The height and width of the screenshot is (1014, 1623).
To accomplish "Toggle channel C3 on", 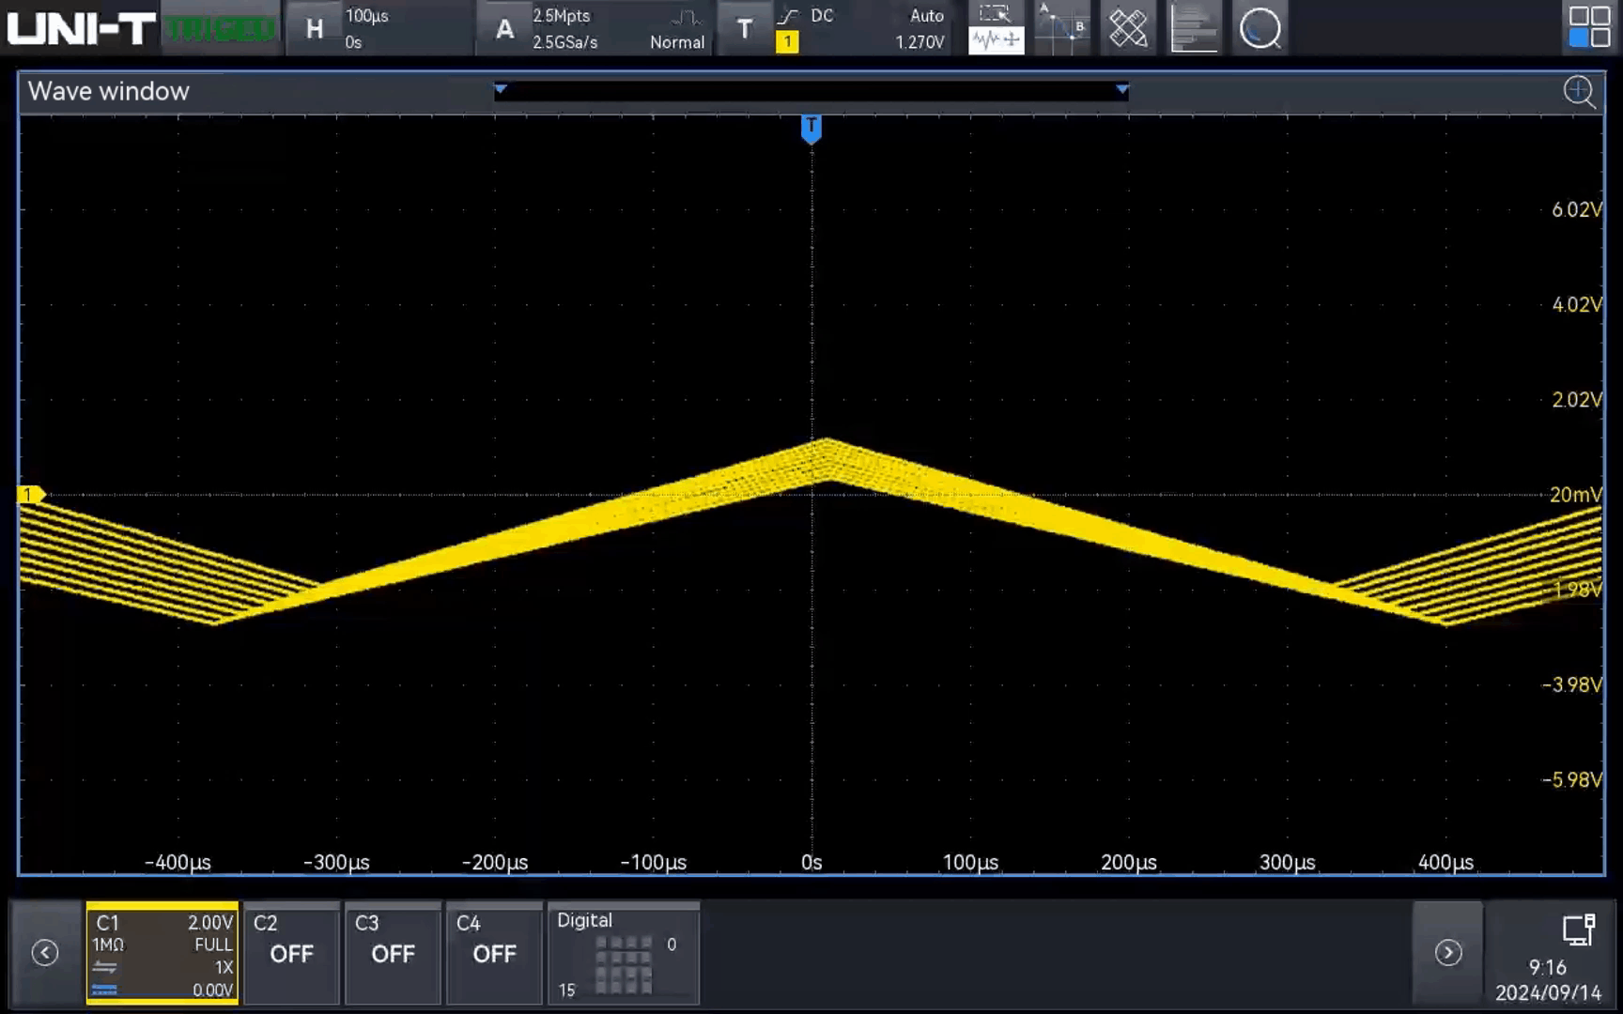I will click(x=393, y=953).
